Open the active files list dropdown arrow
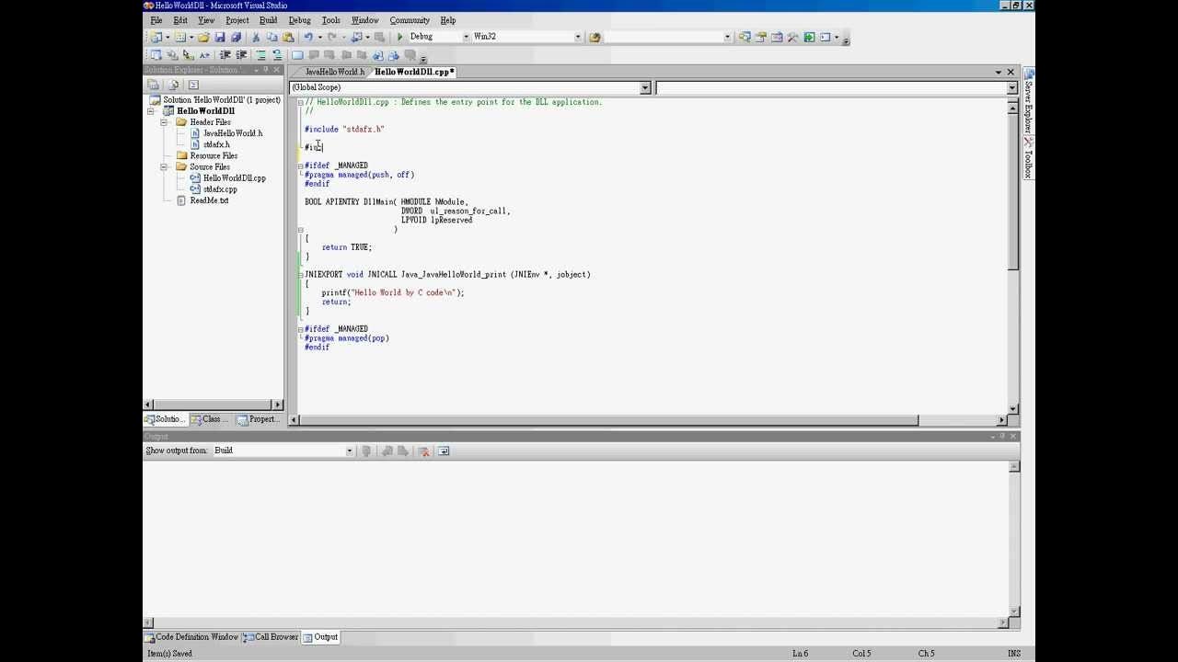This screenshot has height=662, width=1178. pos(998,72)
